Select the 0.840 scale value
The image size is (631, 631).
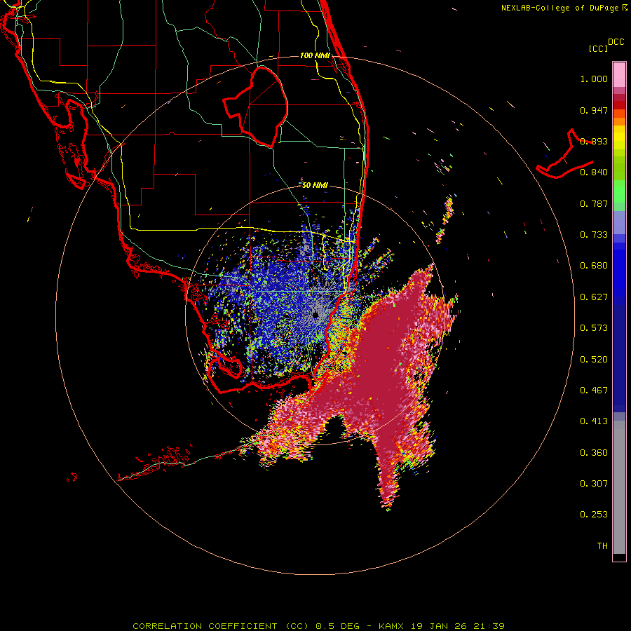[594, 172]
